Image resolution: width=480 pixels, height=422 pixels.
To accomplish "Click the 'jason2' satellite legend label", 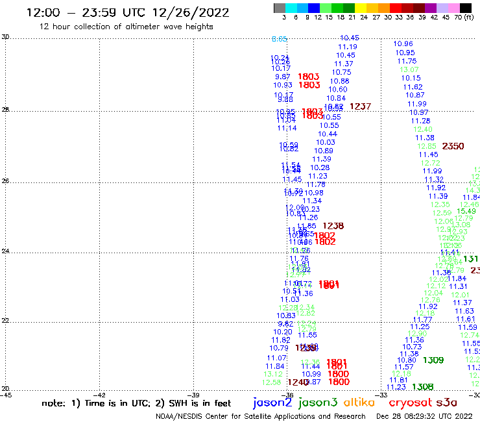I will coord(272,403).
